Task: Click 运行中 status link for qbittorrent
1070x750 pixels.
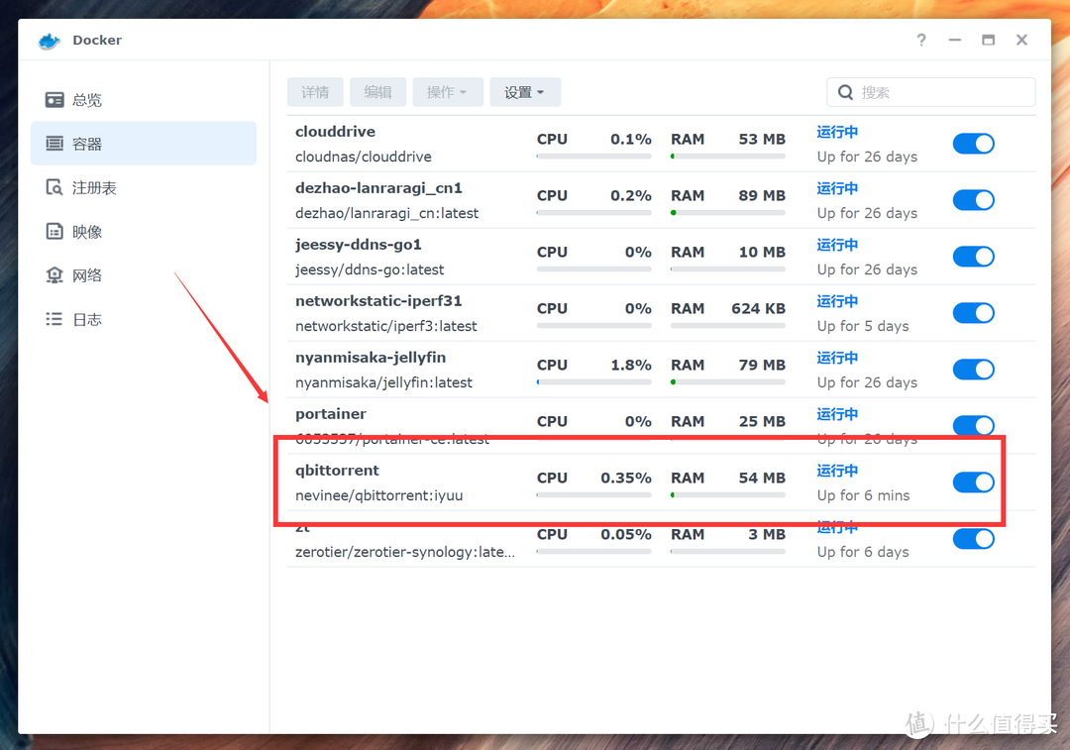Action: pos(837,471)
